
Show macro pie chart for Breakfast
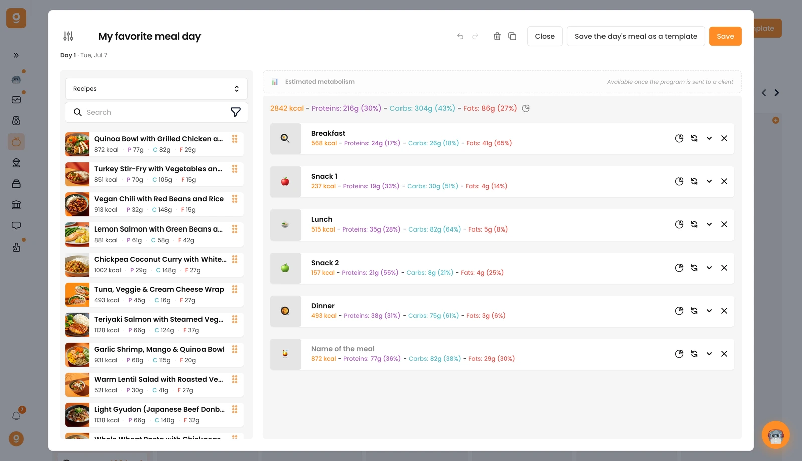[679, 138]
